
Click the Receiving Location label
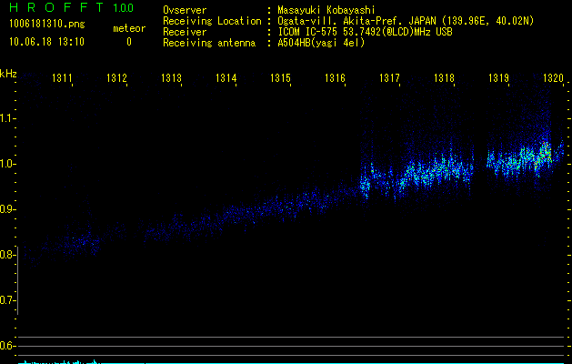(x=212, y=21)
